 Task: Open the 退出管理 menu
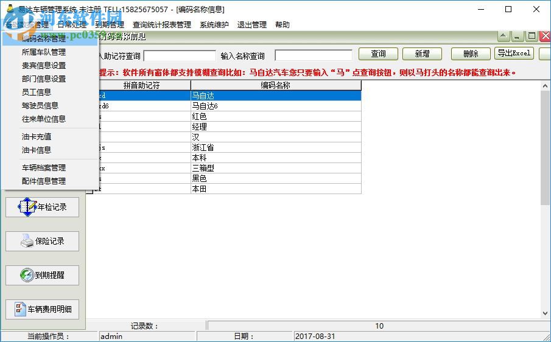click(x=251, y=24)
